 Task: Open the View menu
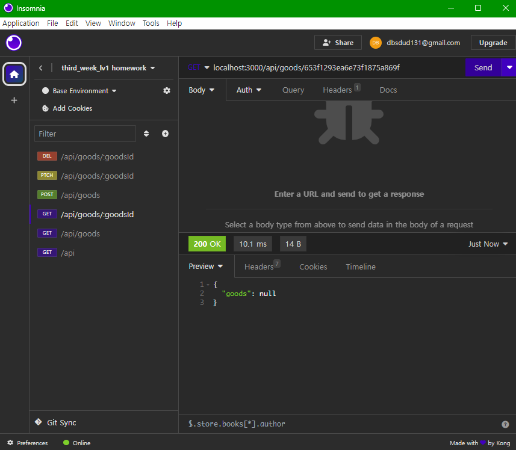(93, 23)
